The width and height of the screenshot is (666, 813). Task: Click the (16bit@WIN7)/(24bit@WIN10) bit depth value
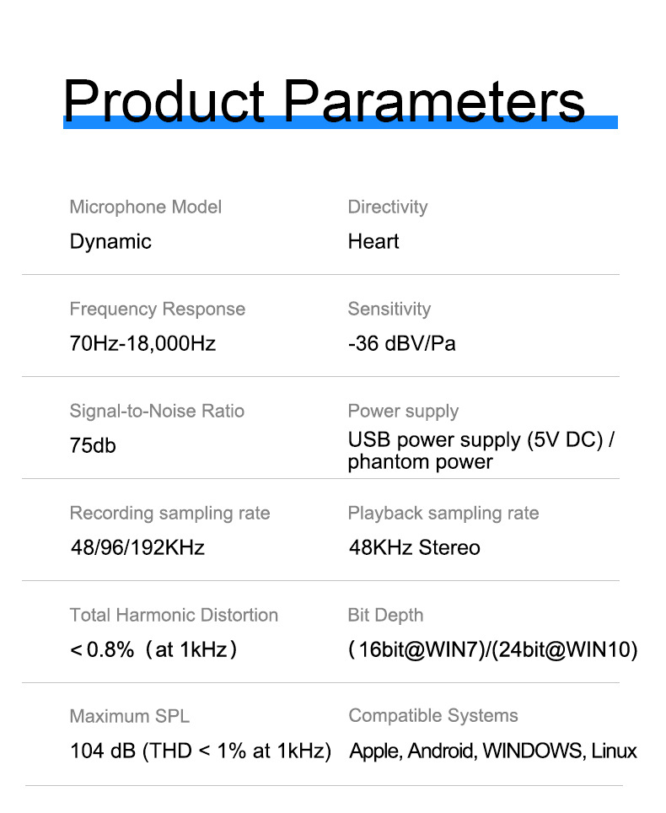pos(493,650)
